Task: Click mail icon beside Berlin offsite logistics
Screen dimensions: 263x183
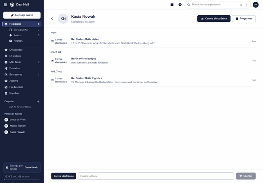Action: [x=53, y=80]
